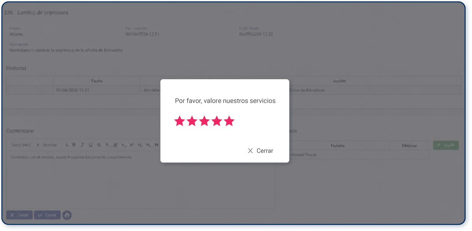Insert a blockquote in comment
Viewport: 472px width, 231px height.
[157, 145]
